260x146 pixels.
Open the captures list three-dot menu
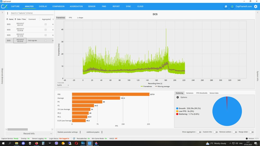(x=8, y=13)
